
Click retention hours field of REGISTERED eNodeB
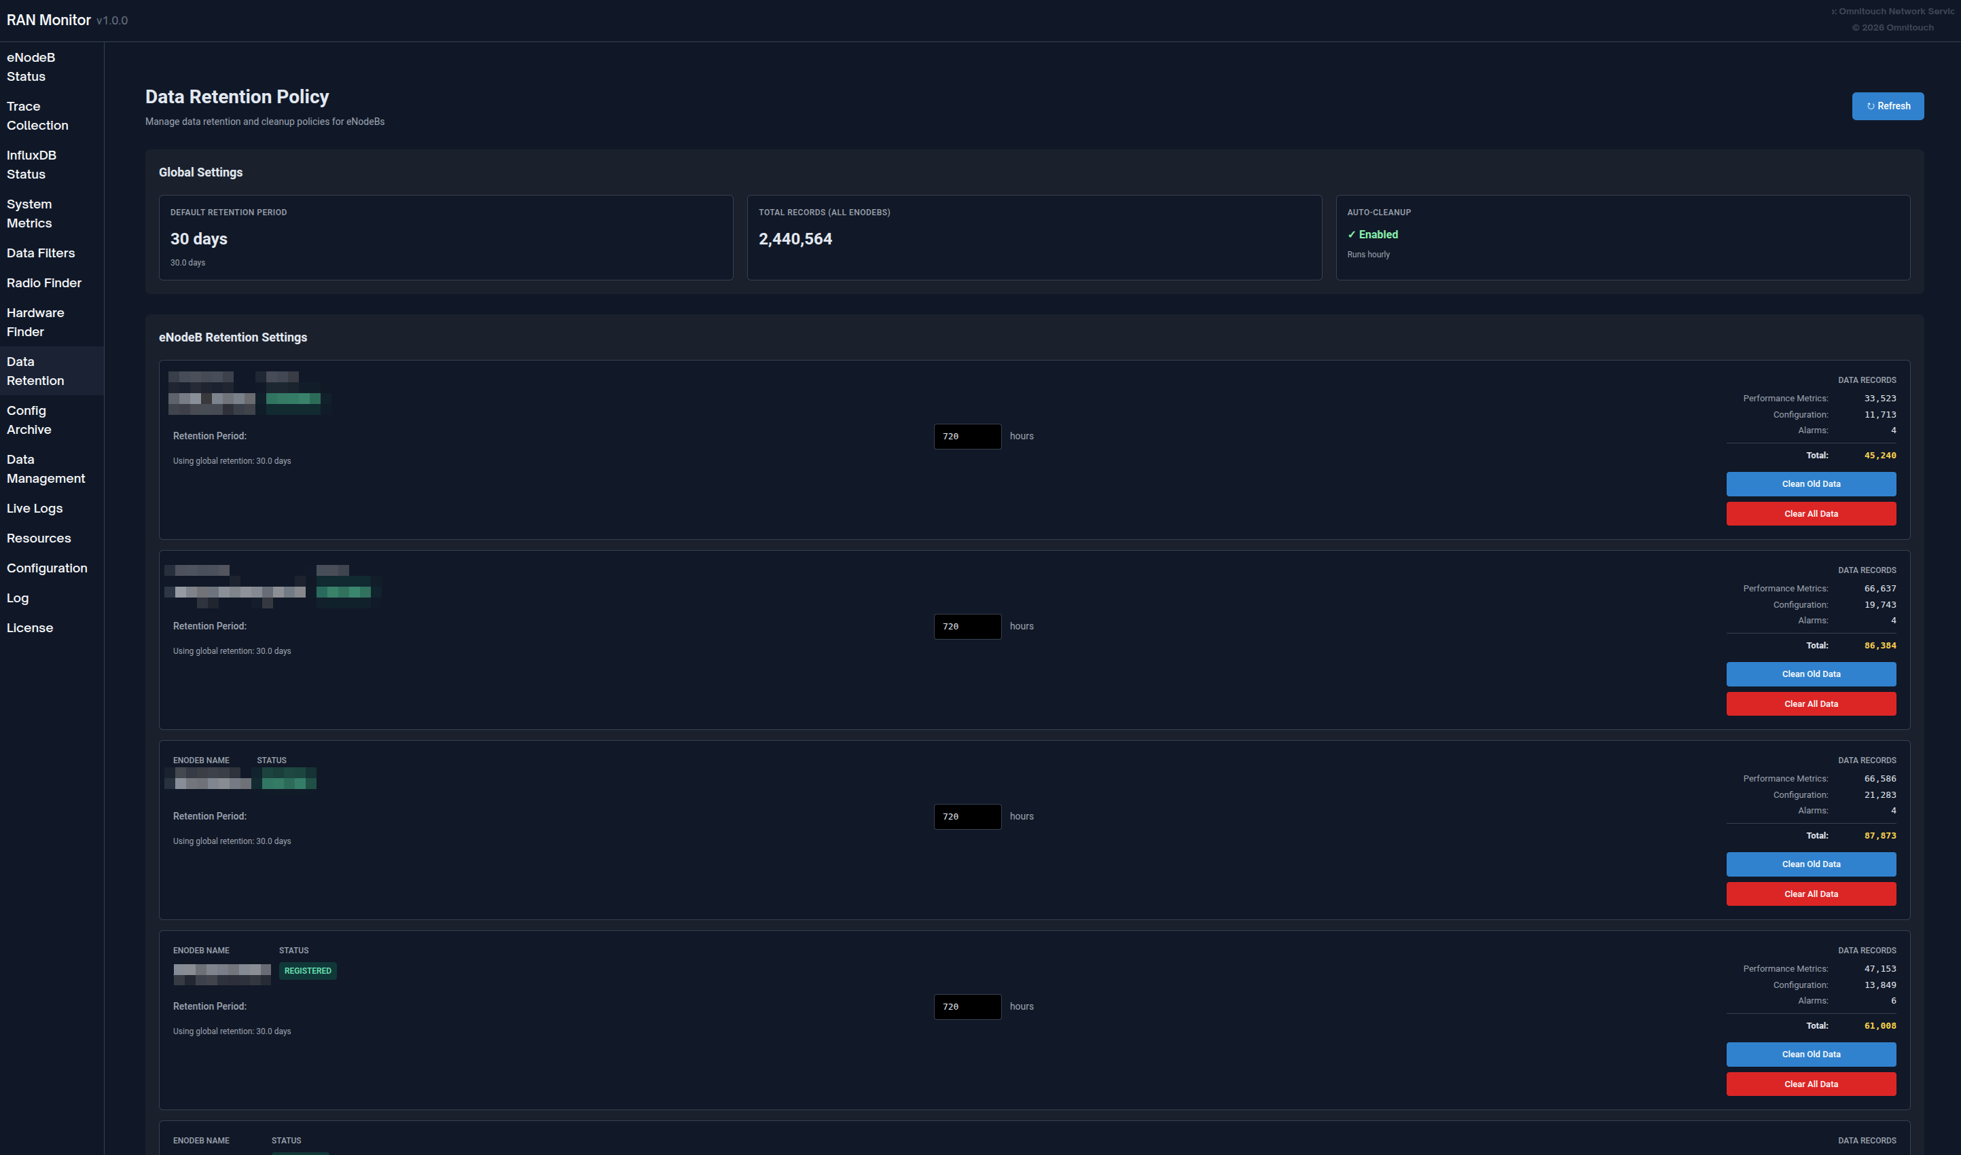967,1007
